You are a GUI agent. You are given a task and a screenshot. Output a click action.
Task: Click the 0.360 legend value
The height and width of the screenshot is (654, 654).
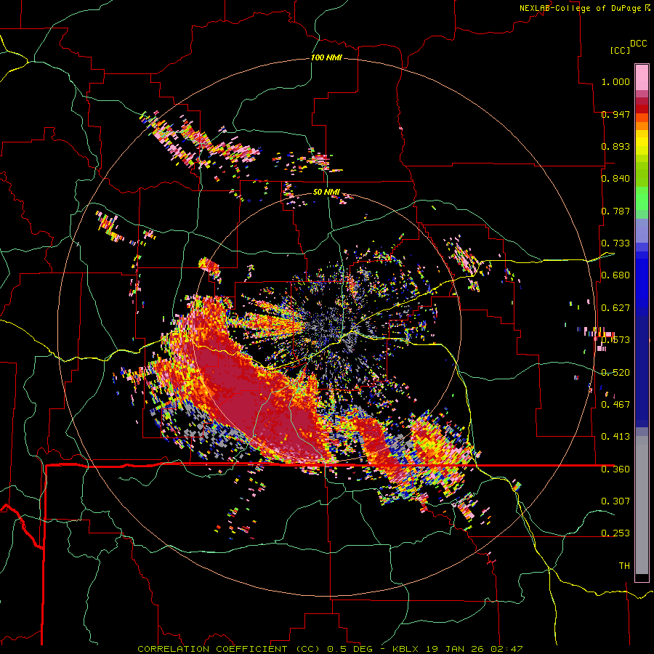click(615, 469)
